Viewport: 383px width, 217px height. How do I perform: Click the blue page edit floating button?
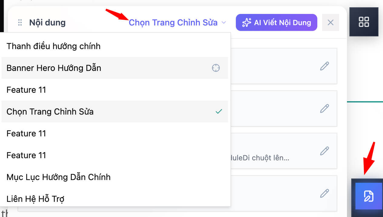tap(368, 196)
